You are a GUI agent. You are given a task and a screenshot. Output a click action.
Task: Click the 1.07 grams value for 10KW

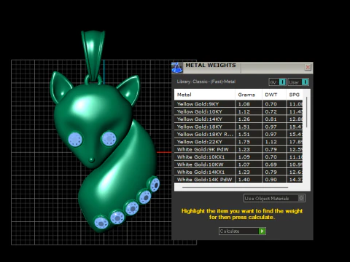tap(244, 164)
